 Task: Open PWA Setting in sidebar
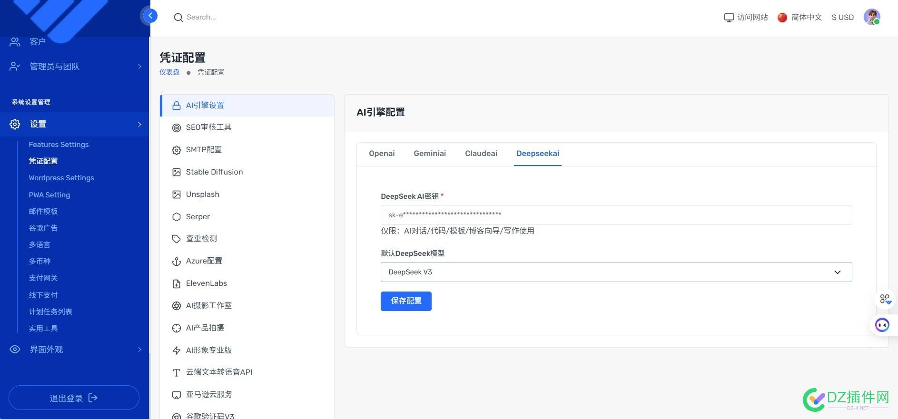coord(49,195)
